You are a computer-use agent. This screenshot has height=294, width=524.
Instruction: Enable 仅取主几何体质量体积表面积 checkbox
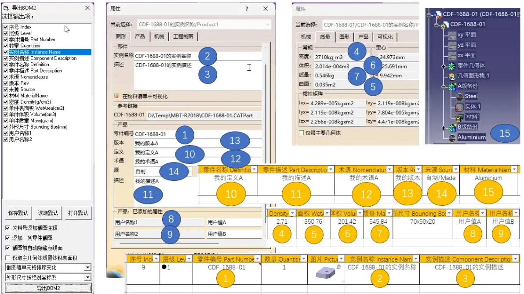[x=7, y=258]
